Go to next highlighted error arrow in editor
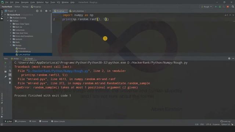 pos(233,15)
